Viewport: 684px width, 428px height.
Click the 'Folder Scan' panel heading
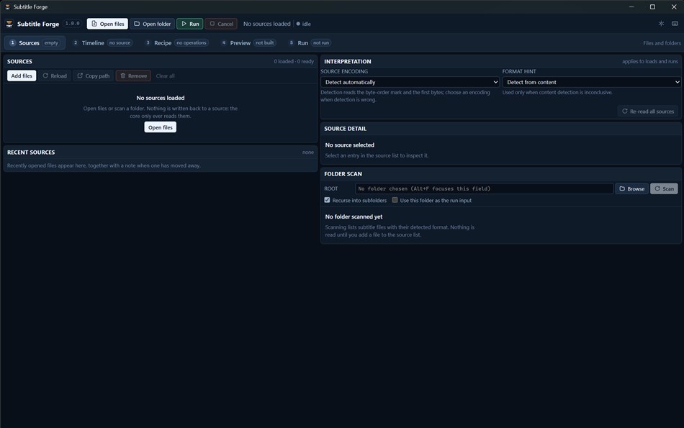[343, 174]
